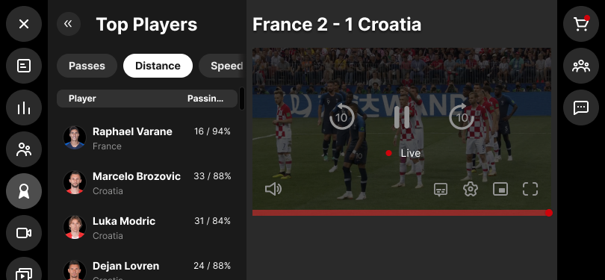605x280 pixels.
Task: Toggle subtitles on the video
Action: click(x=441, y=190)
